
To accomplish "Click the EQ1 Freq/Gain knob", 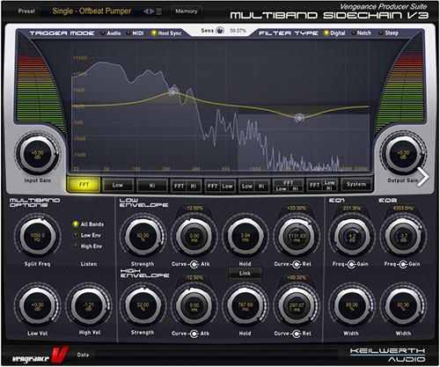I will 352,237.
